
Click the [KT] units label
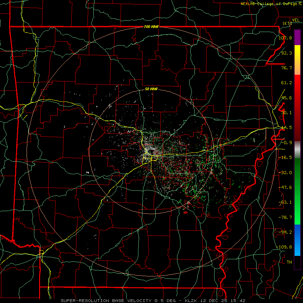point(287,23)
